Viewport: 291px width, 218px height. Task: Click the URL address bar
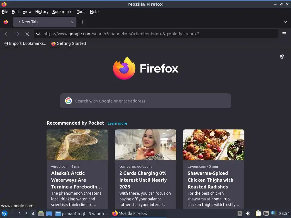156,34
